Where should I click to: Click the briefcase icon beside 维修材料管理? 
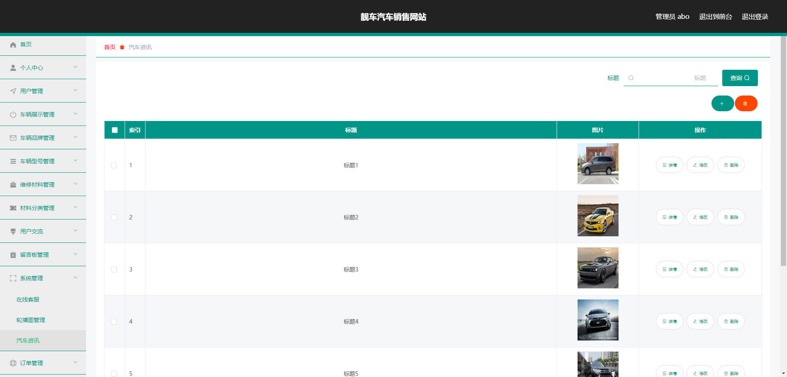13,185
